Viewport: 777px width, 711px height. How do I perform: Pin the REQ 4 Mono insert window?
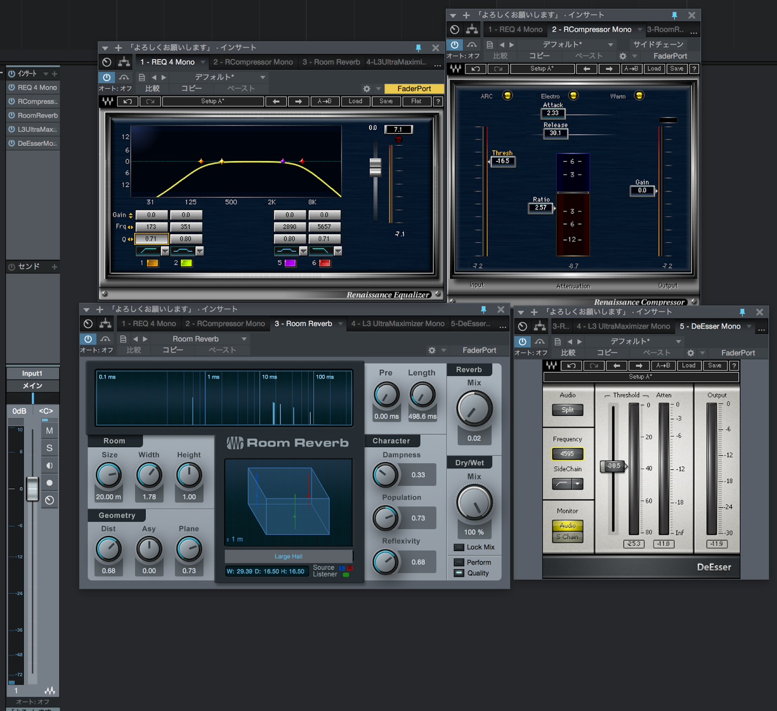click(418, 48)
